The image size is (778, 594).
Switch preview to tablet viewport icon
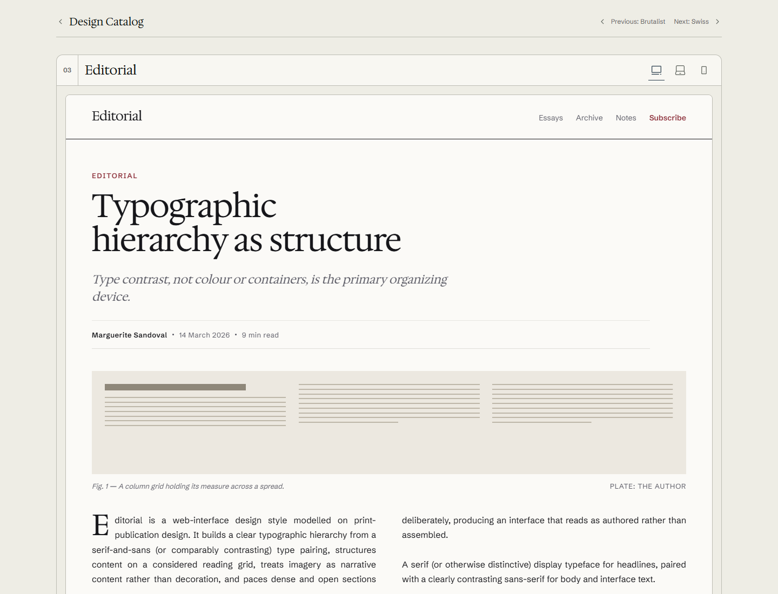pyautogui.click(x=680, y=70)
